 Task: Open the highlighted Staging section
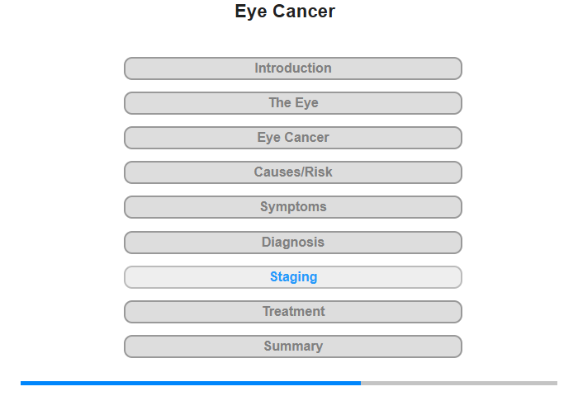click(x=293, y=277)
